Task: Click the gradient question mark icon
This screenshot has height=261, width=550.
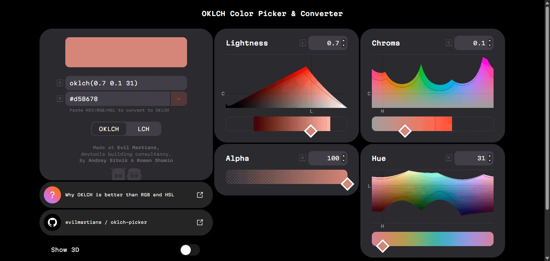Action: click(x=52, y=195)
